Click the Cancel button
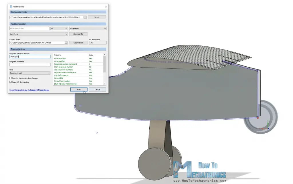Image resolution: width=293 pixels, height=184 pixels. click(97, 89)
